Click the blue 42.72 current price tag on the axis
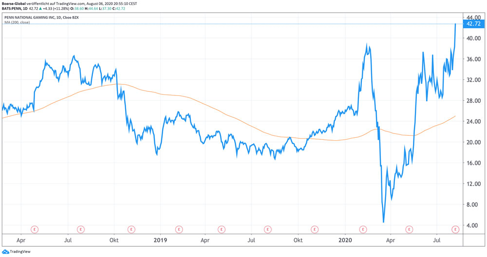The height and width of the screenshot is (257, 487). coord(473,24)
